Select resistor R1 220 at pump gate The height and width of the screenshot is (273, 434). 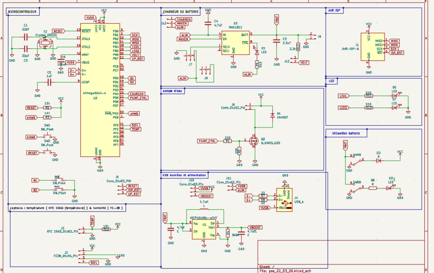point(227,141)
